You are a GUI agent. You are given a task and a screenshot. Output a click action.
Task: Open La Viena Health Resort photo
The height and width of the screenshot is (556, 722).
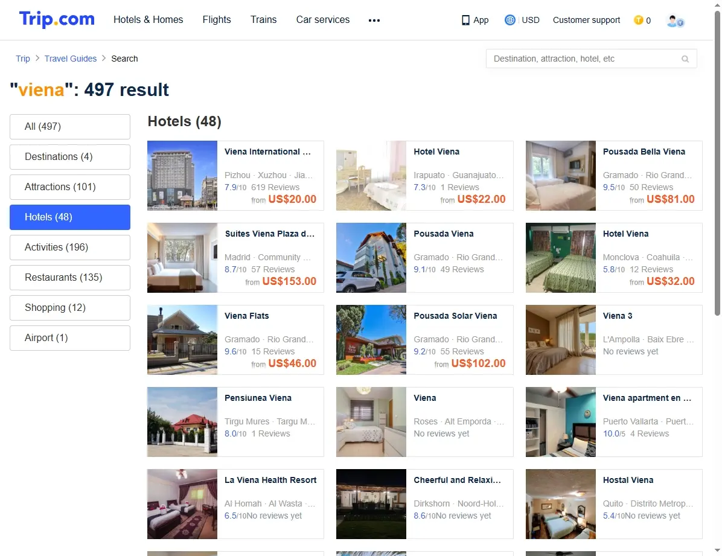click(182, 504)
